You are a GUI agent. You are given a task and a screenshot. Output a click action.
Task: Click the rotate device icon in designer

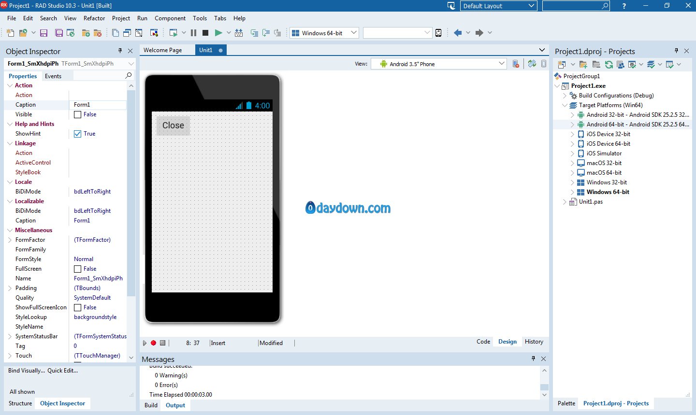(x=532, y=64)
